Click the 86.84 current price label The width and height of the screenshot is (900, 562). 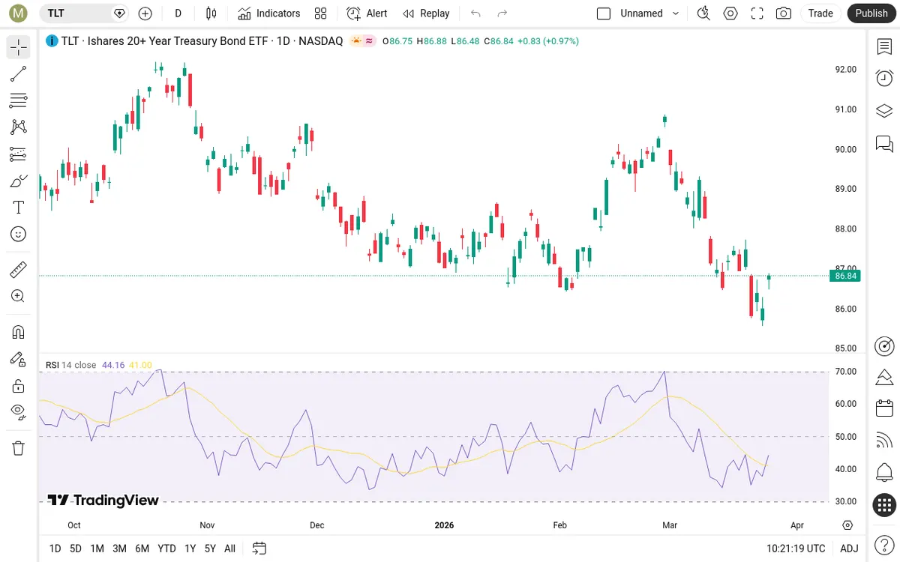click(x=846, y=276)
